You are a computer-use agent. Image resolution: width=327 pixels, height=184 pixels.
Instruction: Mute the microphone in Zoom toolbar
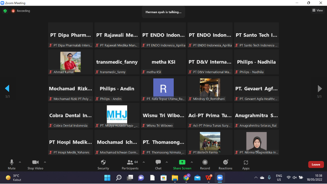pos(12,164)
